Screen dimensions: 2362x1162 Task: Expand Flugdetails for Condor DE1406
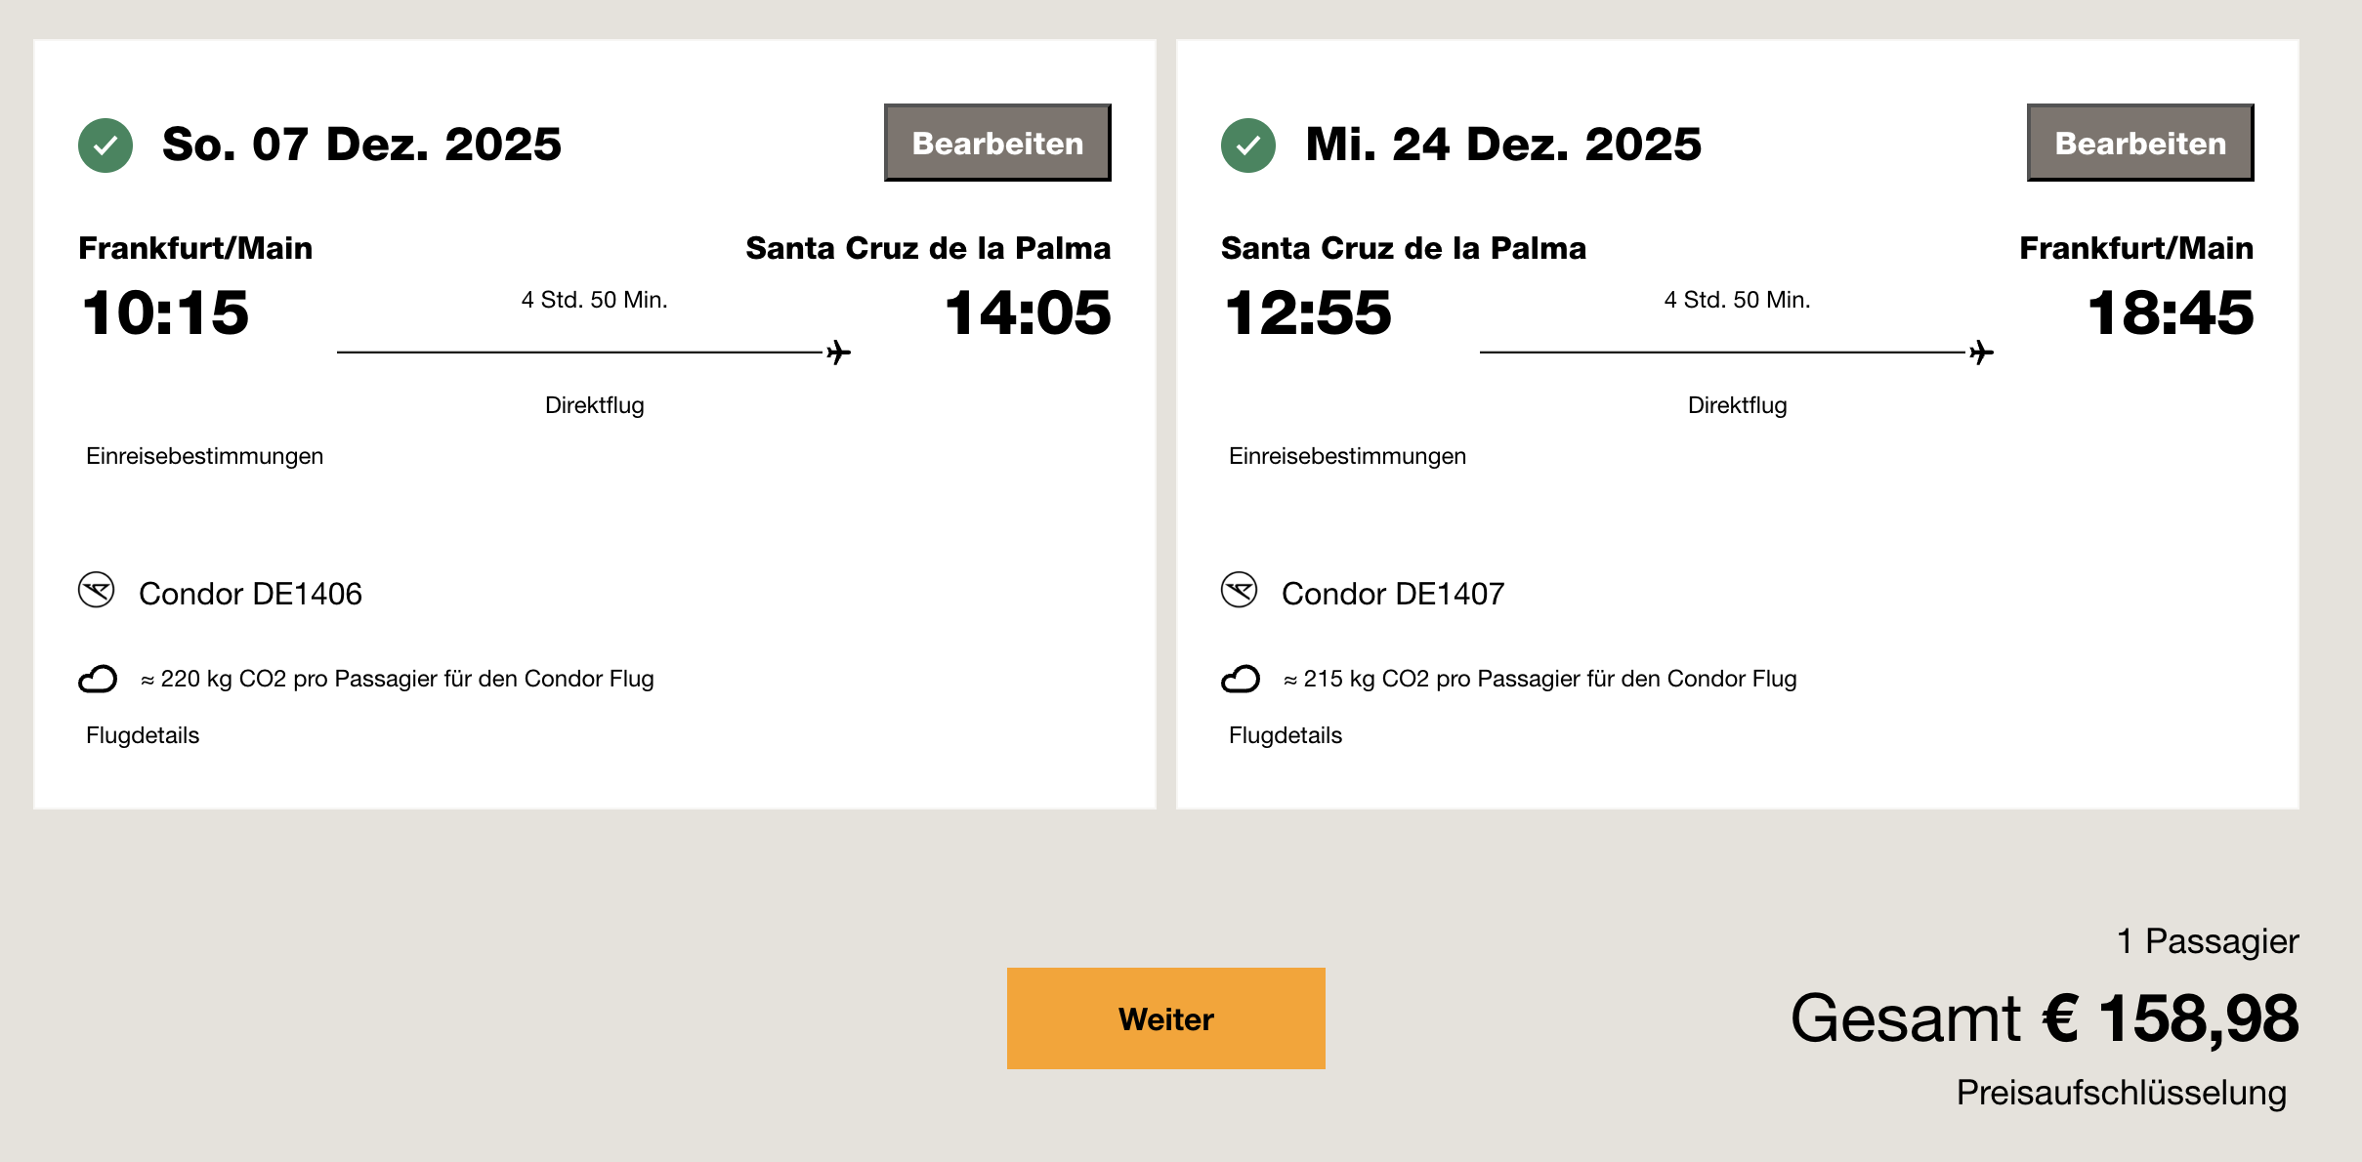click(143, 735)
